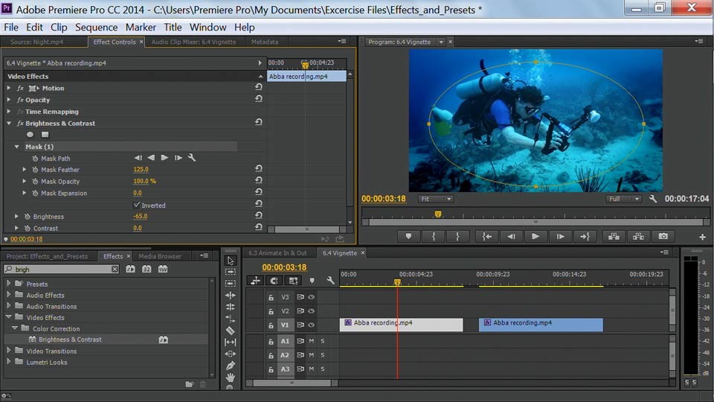This screenshot has height=402, width=714.
Task: Toggle V1 track output eye
Action: [312, 325]
